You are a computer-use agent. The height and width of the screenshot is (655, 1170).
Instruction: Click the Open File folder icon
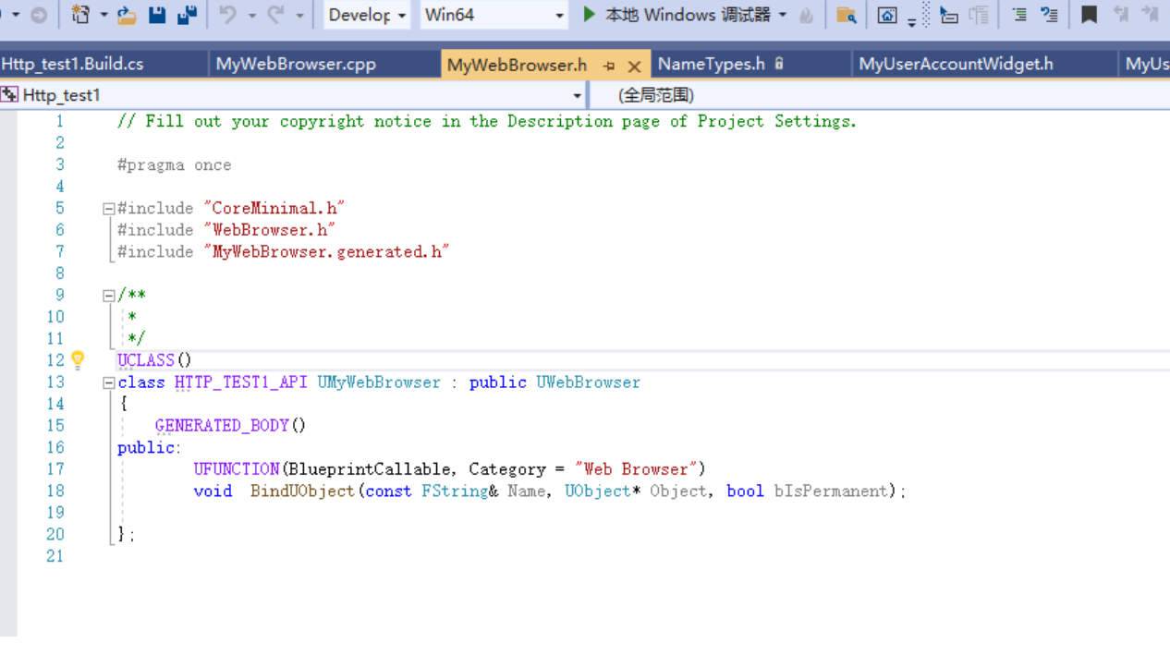(127, 16)
